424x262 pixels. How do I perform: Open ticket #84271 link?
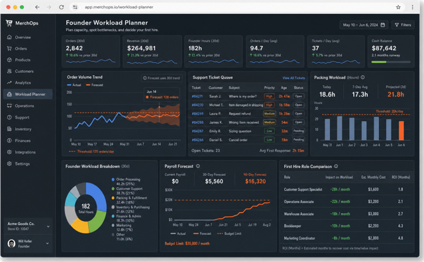197,97
